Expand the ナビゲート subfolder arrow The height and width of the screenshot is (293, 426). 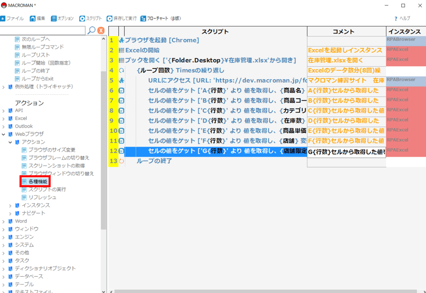click(10, 213)
